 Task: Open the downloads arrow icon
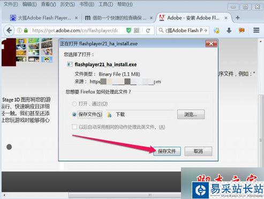click(x=229, y=31)
